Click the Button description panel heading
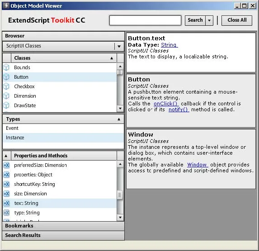 pos(139,80)
